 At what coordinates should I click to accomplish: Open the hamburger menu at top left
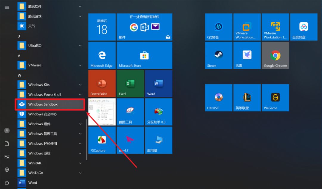click(7, 7)
